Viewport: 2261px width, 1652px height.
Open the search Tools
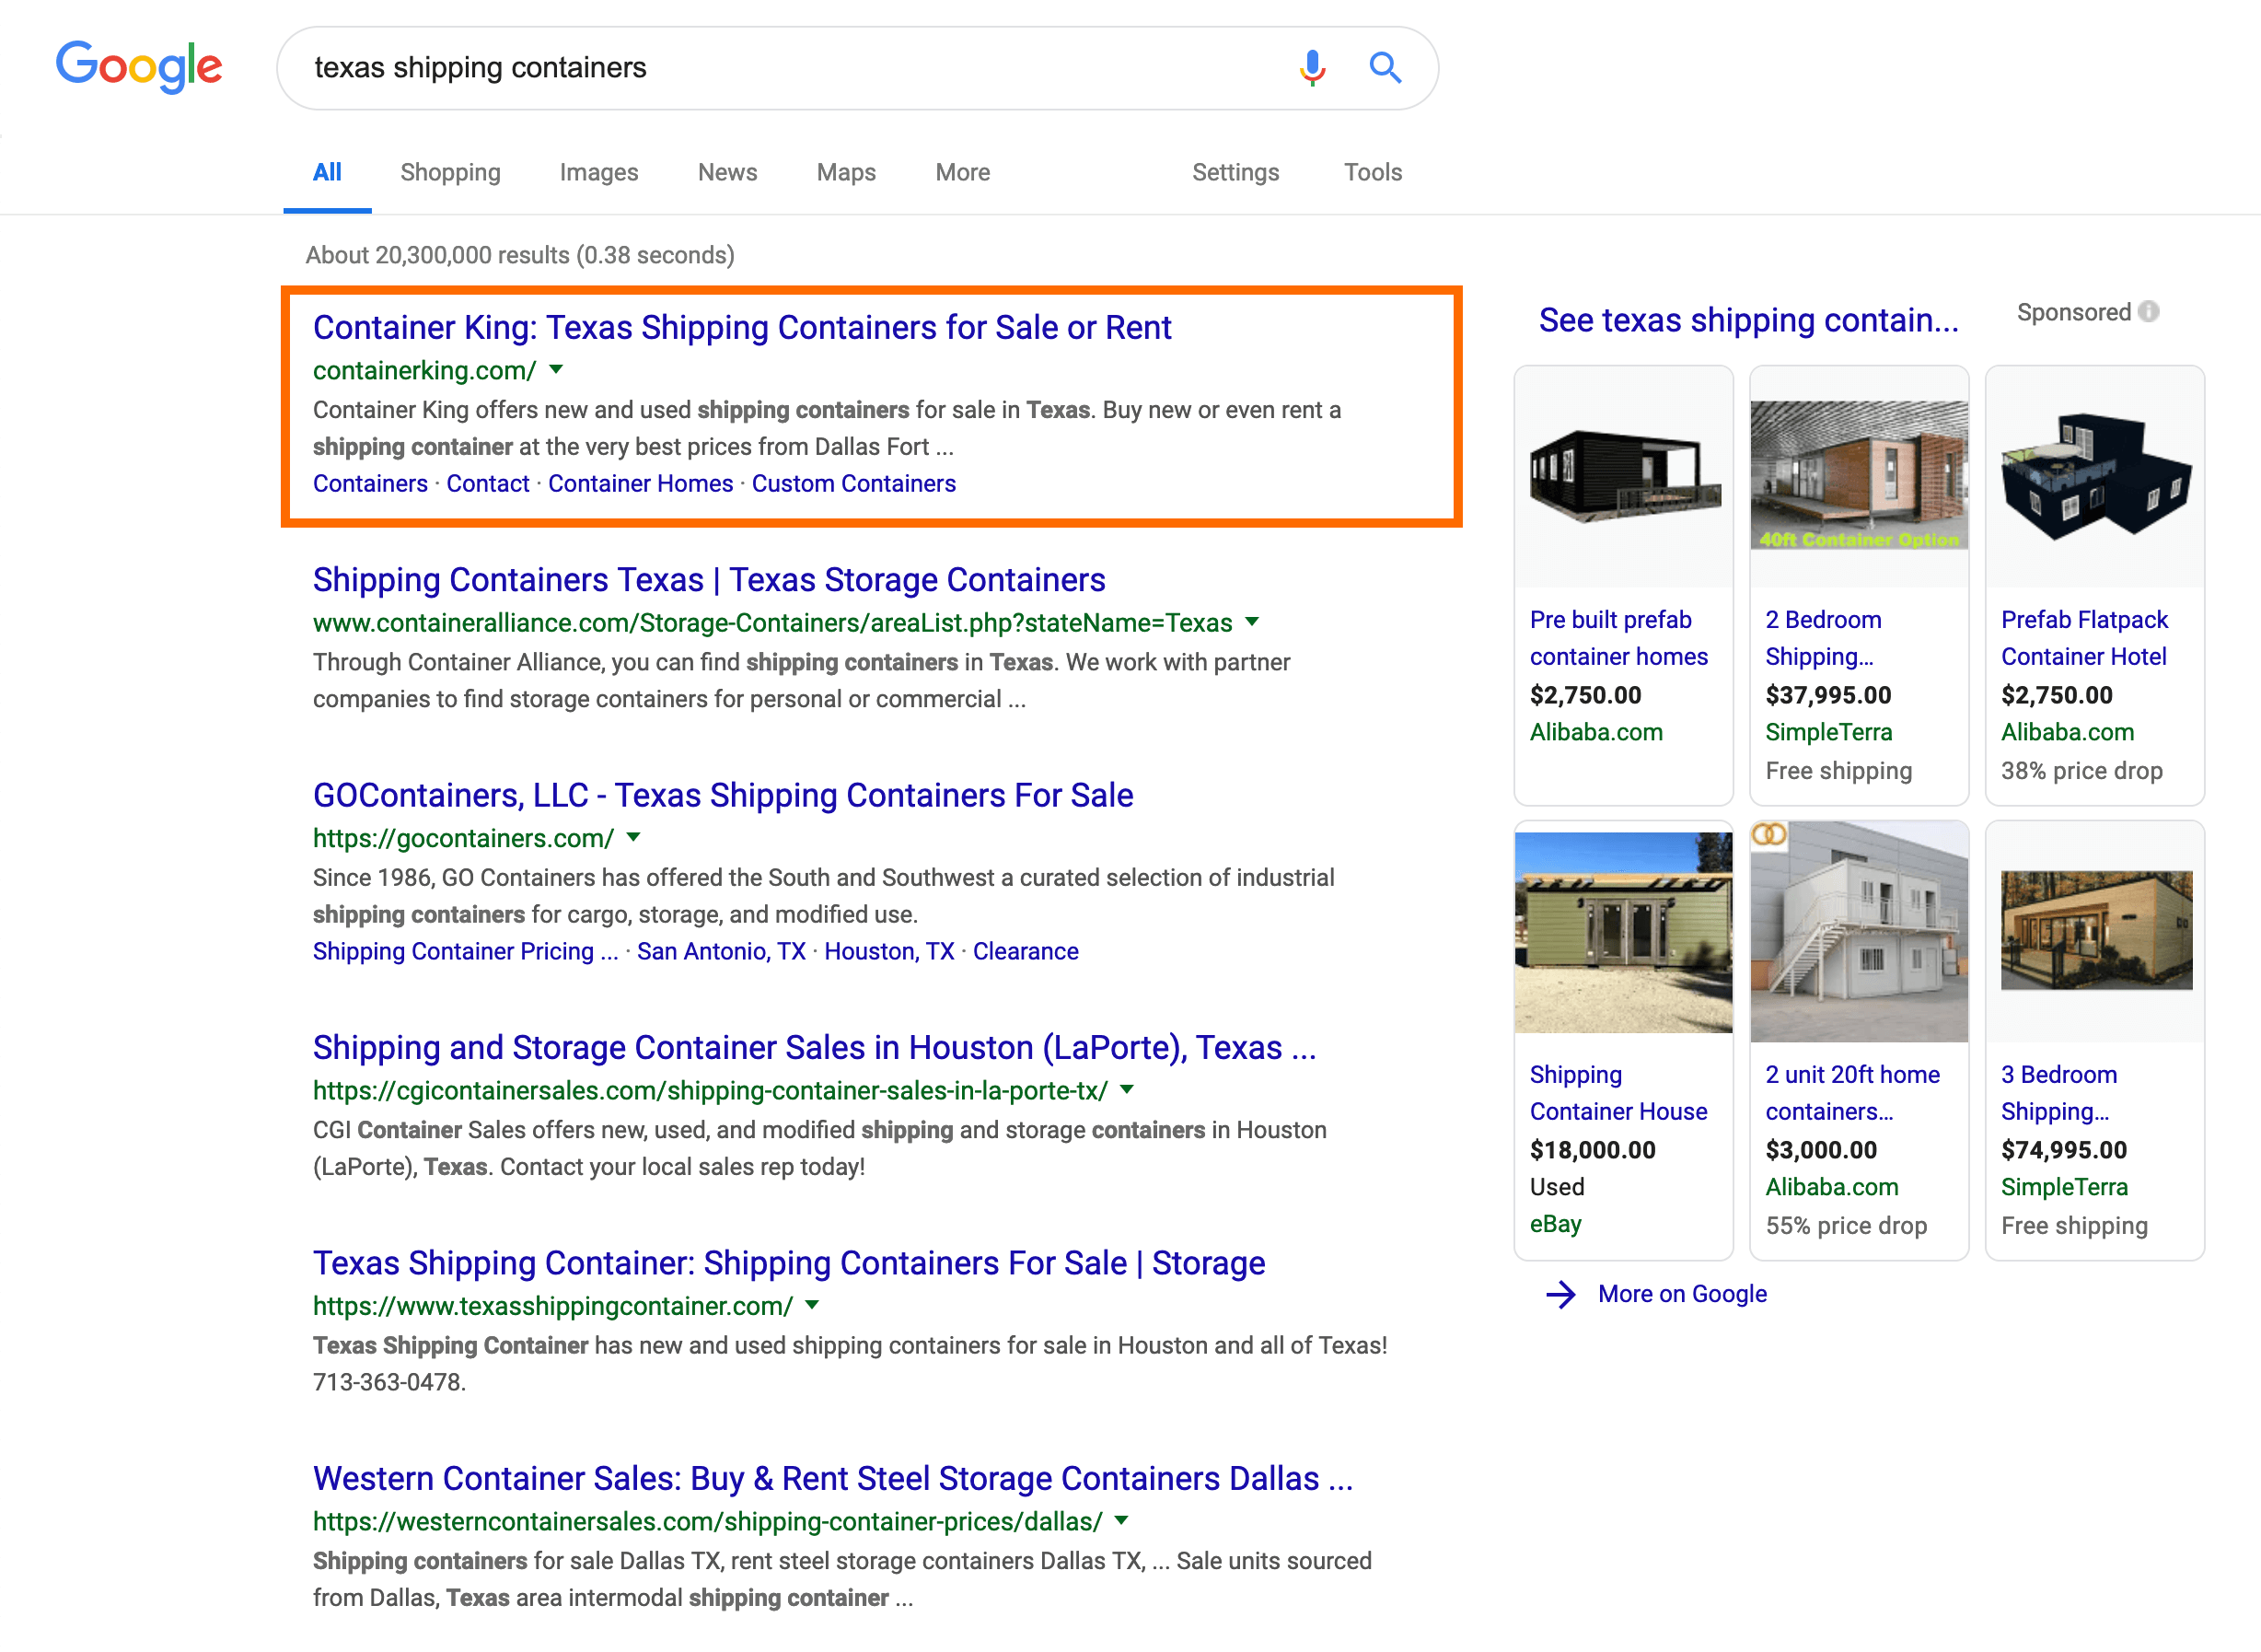1373,172
